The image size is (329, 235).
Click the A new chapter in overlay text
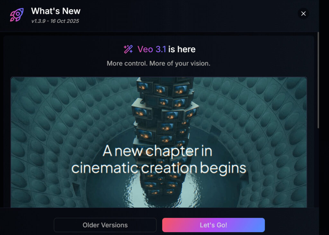(157, 151)
